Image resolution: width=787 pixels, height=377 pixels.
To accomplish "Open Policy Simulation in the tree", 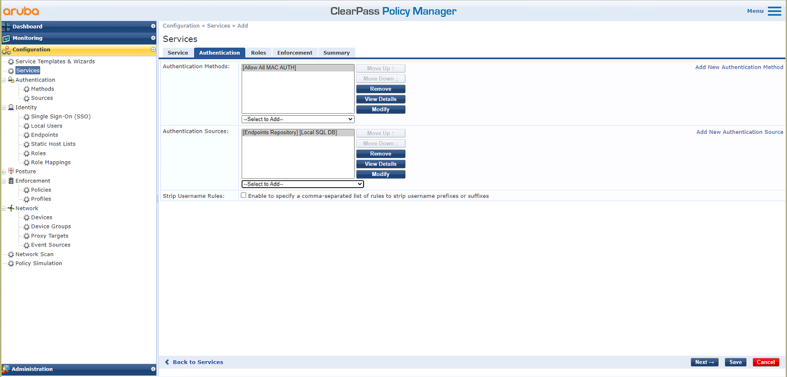I will tap(39, 263).
